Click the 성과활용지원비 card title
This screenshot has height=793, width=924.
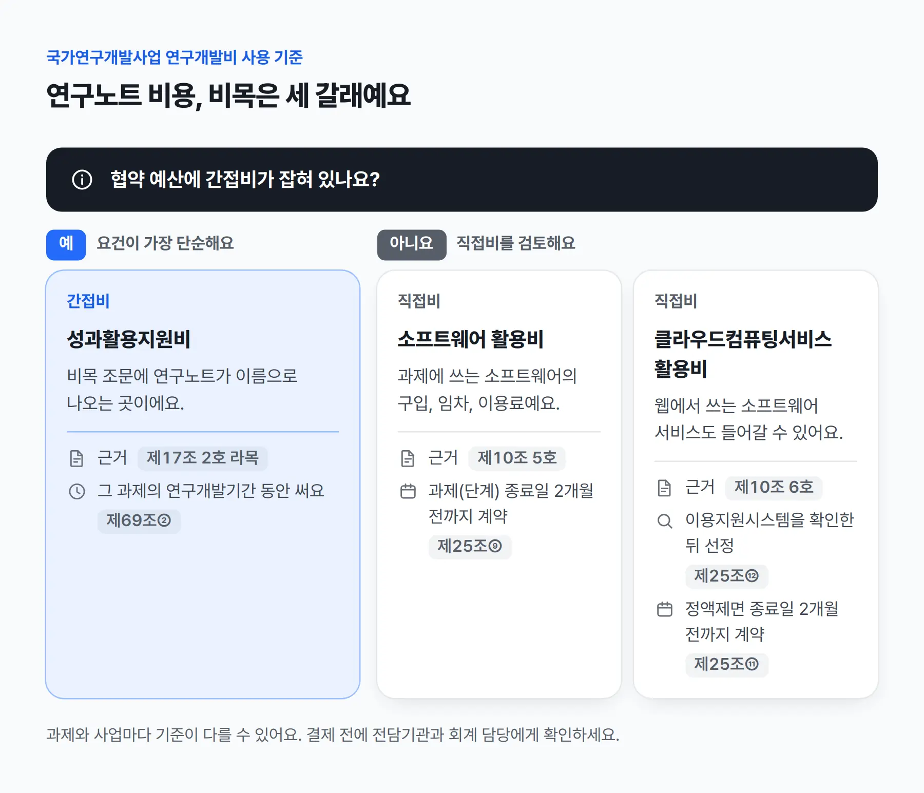(128, 339)
